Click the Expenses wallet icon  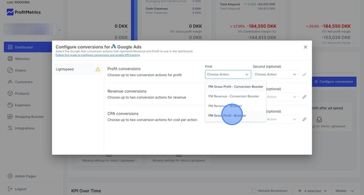10,105
